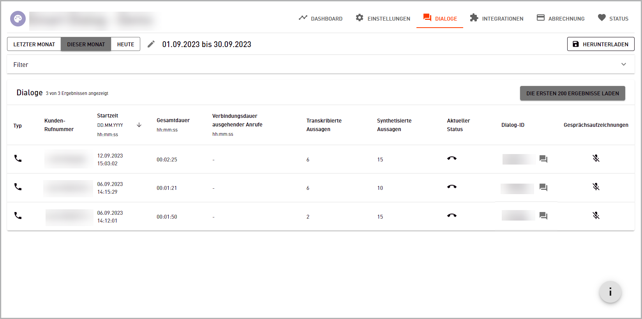Click the Filter label
The height and width of the screenshot is (319, 642).
pos(21,65)
